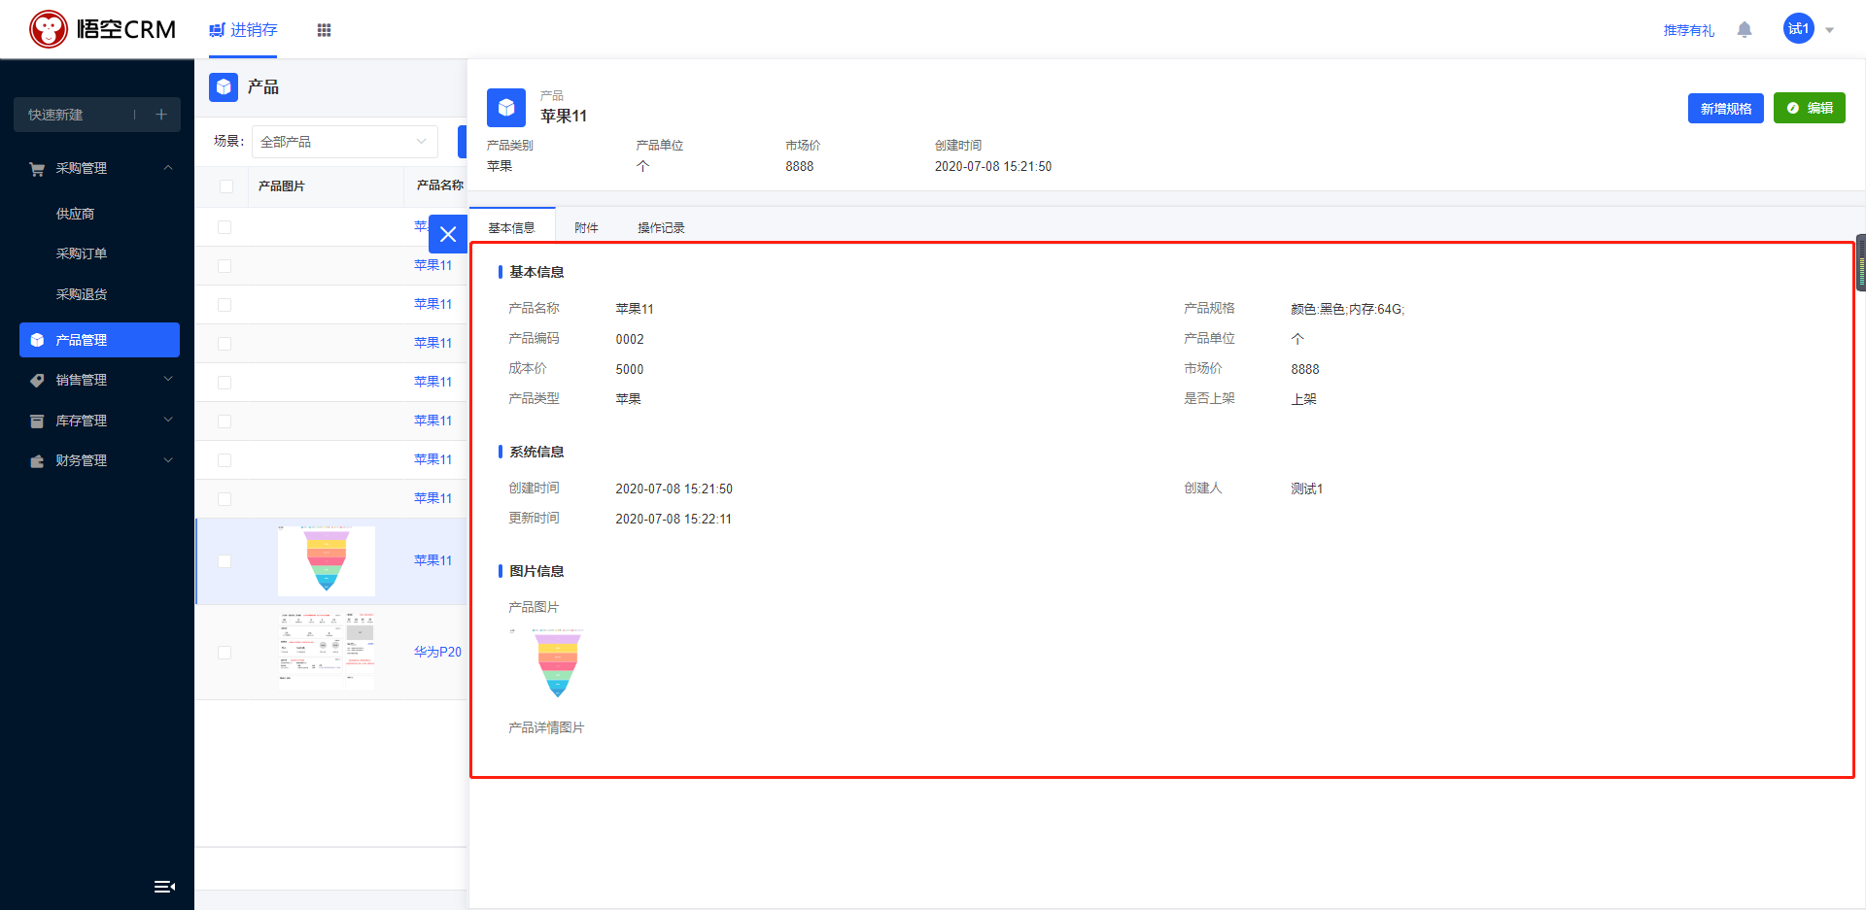Open the 全部产品 scene dropdown
Image resolution: width=1866 pixels, height=910 pixels.
point(345,142)
